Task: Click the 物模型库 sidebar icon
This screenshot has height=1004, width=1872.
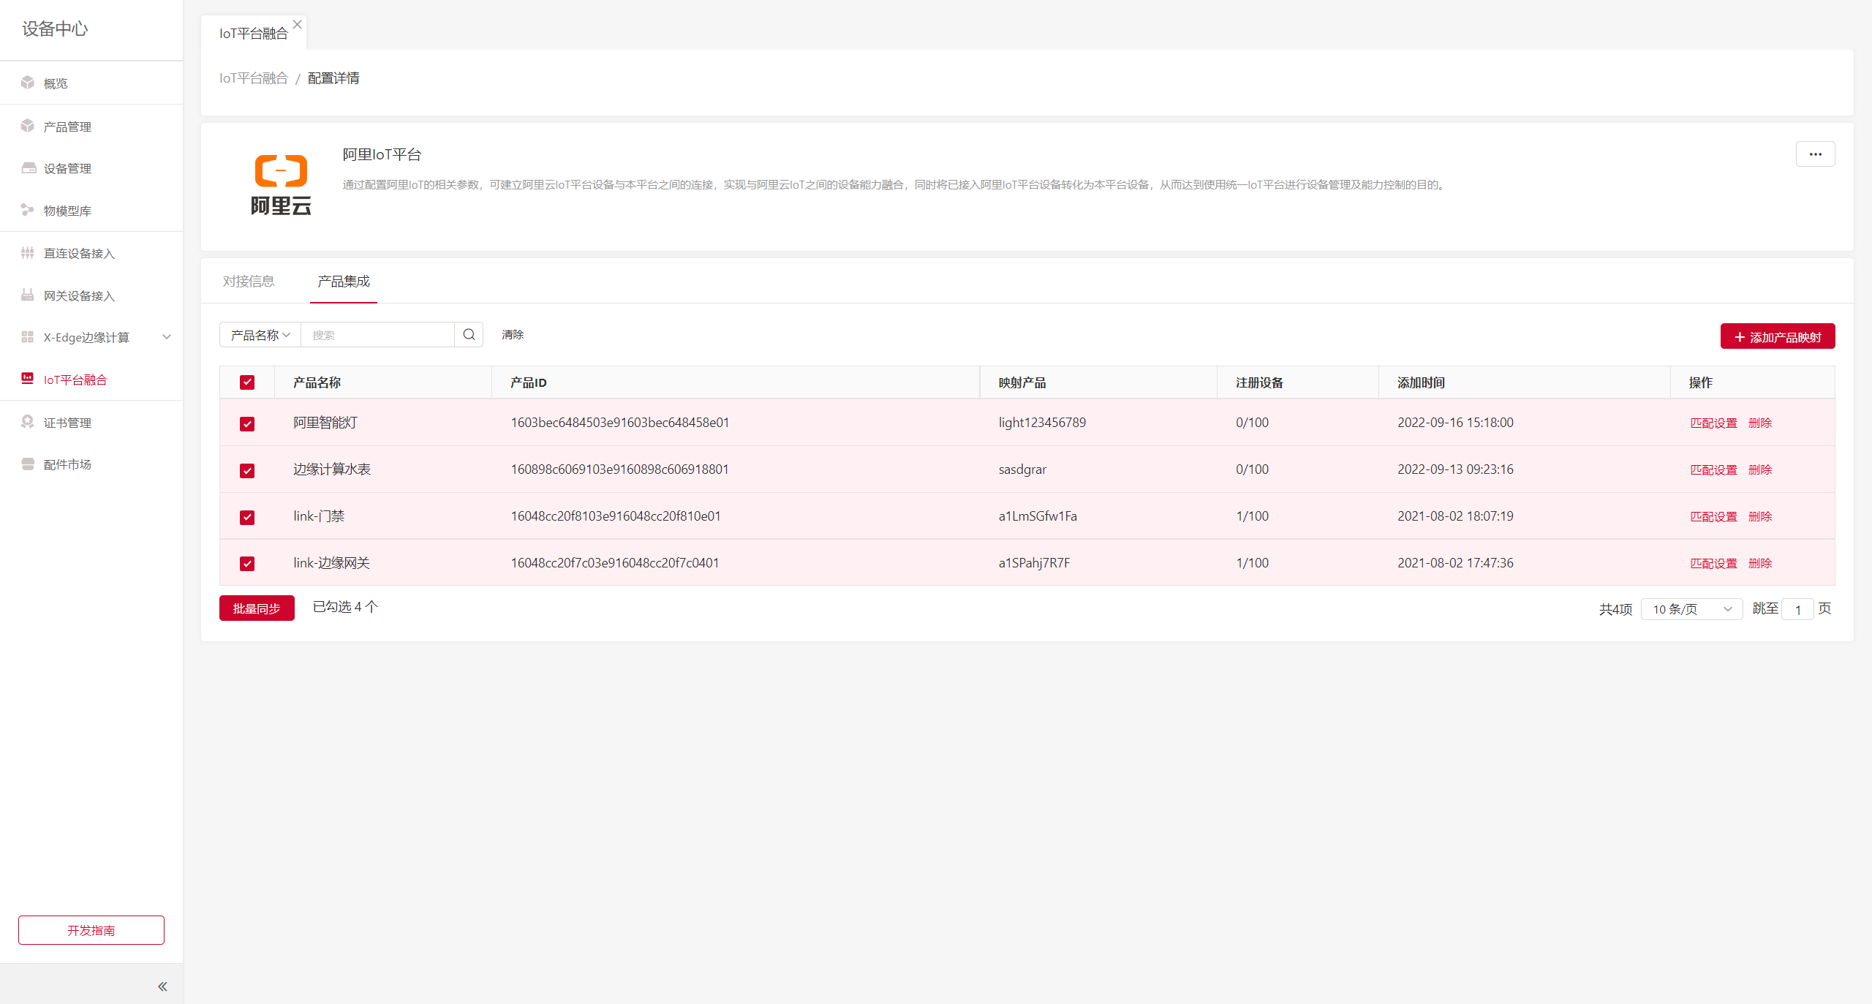Action: (x=28, y=211)
